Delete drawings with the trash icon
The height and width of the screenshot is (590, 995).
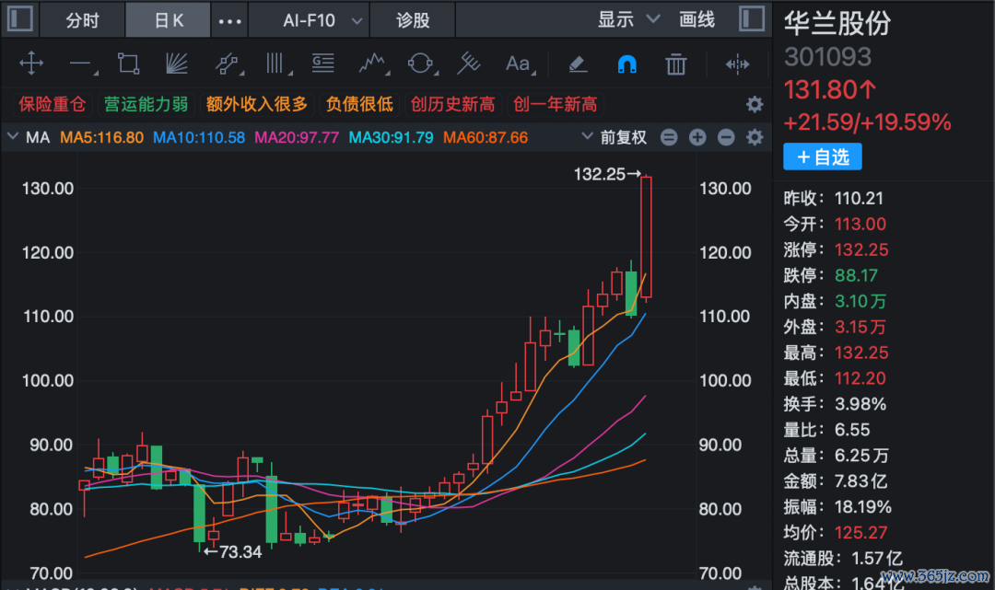676,64
